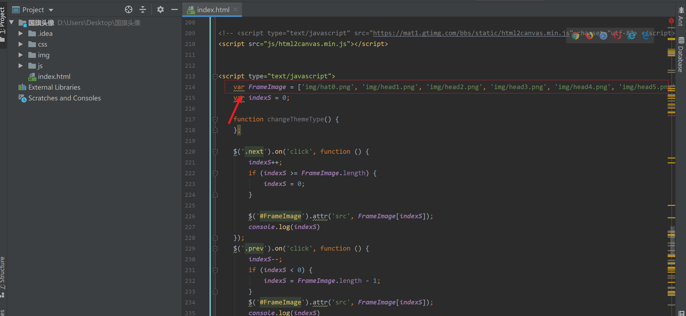Click the locate/select opened file target icon
The image size is (686, 316).
tap(128, 10)
